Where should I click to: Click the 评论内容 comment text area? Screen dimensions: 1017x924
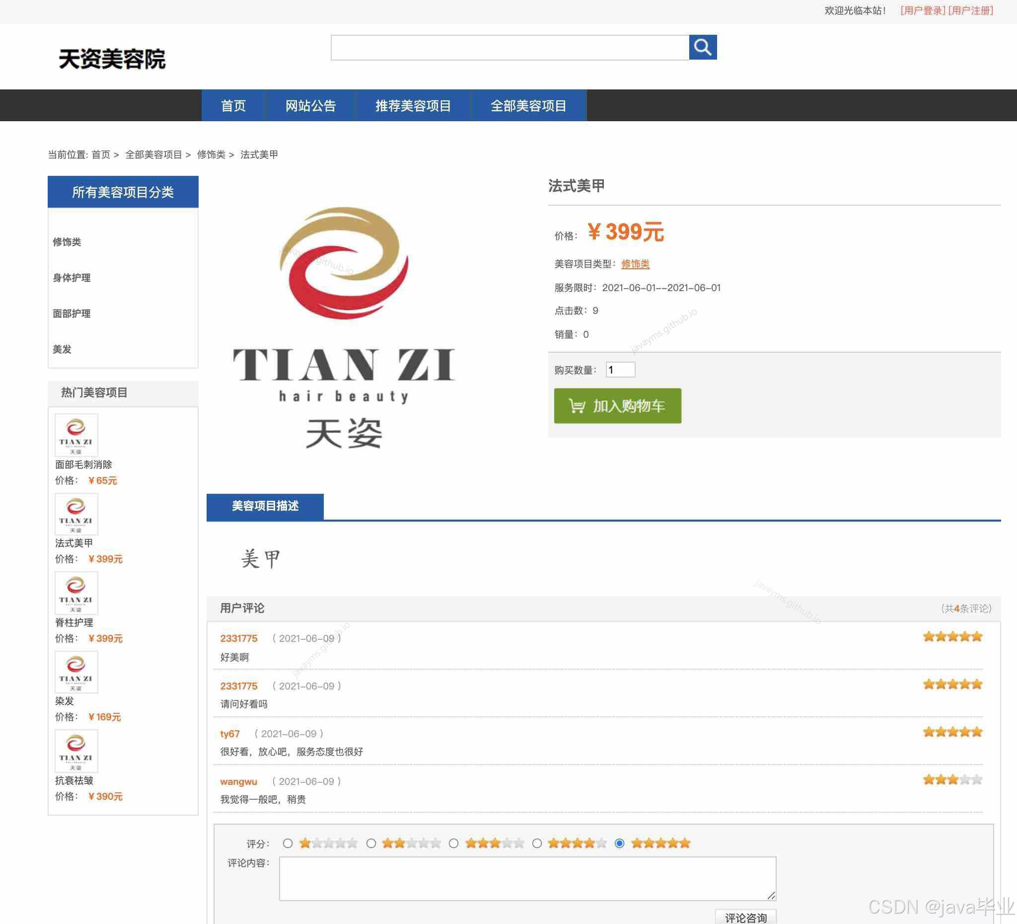point(528,879)
